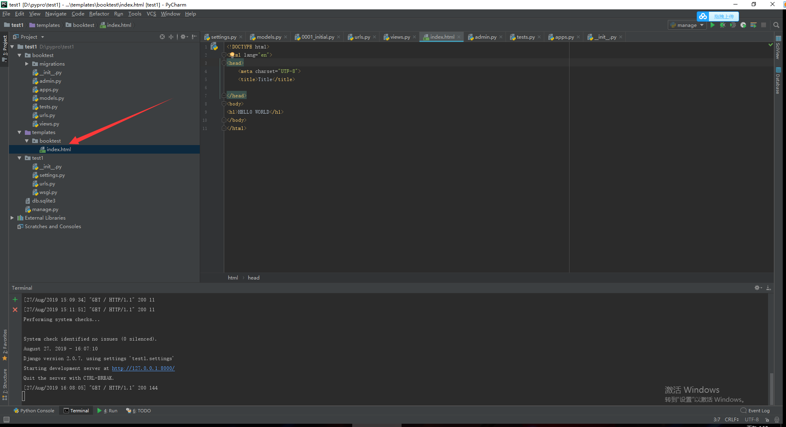The width and height of the screenshot is (786, 427).
Task: Open the Database side panel
Action: (x=778, y=81)
